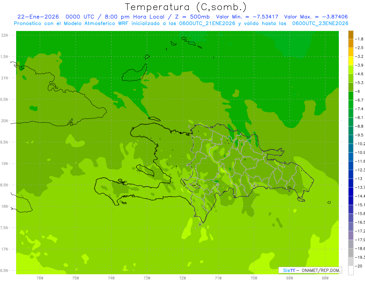Click the '19N' latitude label

click(5, 164)
